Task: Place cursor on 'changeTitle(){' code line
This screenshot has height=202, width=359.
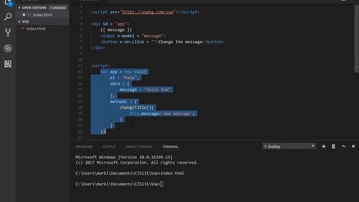Action: [136, 107]
